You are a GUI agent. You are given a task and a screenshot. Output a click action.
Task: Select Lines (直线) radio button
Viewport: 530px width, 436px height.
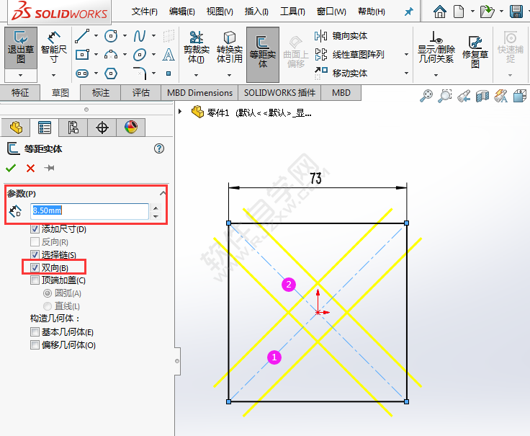(48, 306)
